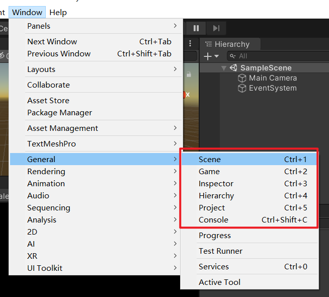Open Inspector from General submenu
Viewport: 329px width, 297px height.
[x=250, y=184]
